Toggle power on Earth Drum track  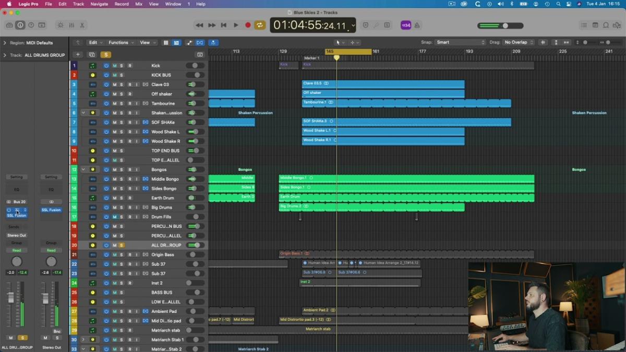click(106, 198)
